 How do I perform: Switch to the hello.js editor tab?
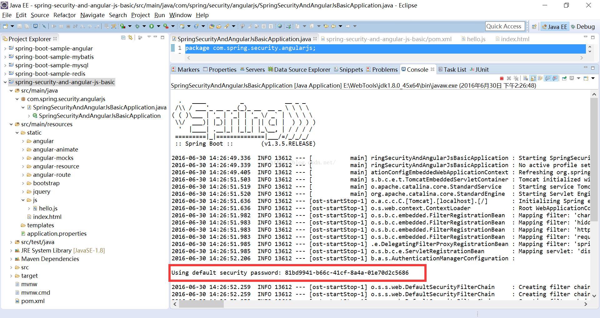(x=473, y=39)
